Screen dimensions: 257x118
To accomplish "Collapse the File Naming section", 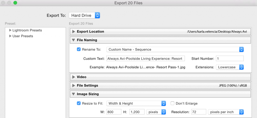I will tap(74, 40).
